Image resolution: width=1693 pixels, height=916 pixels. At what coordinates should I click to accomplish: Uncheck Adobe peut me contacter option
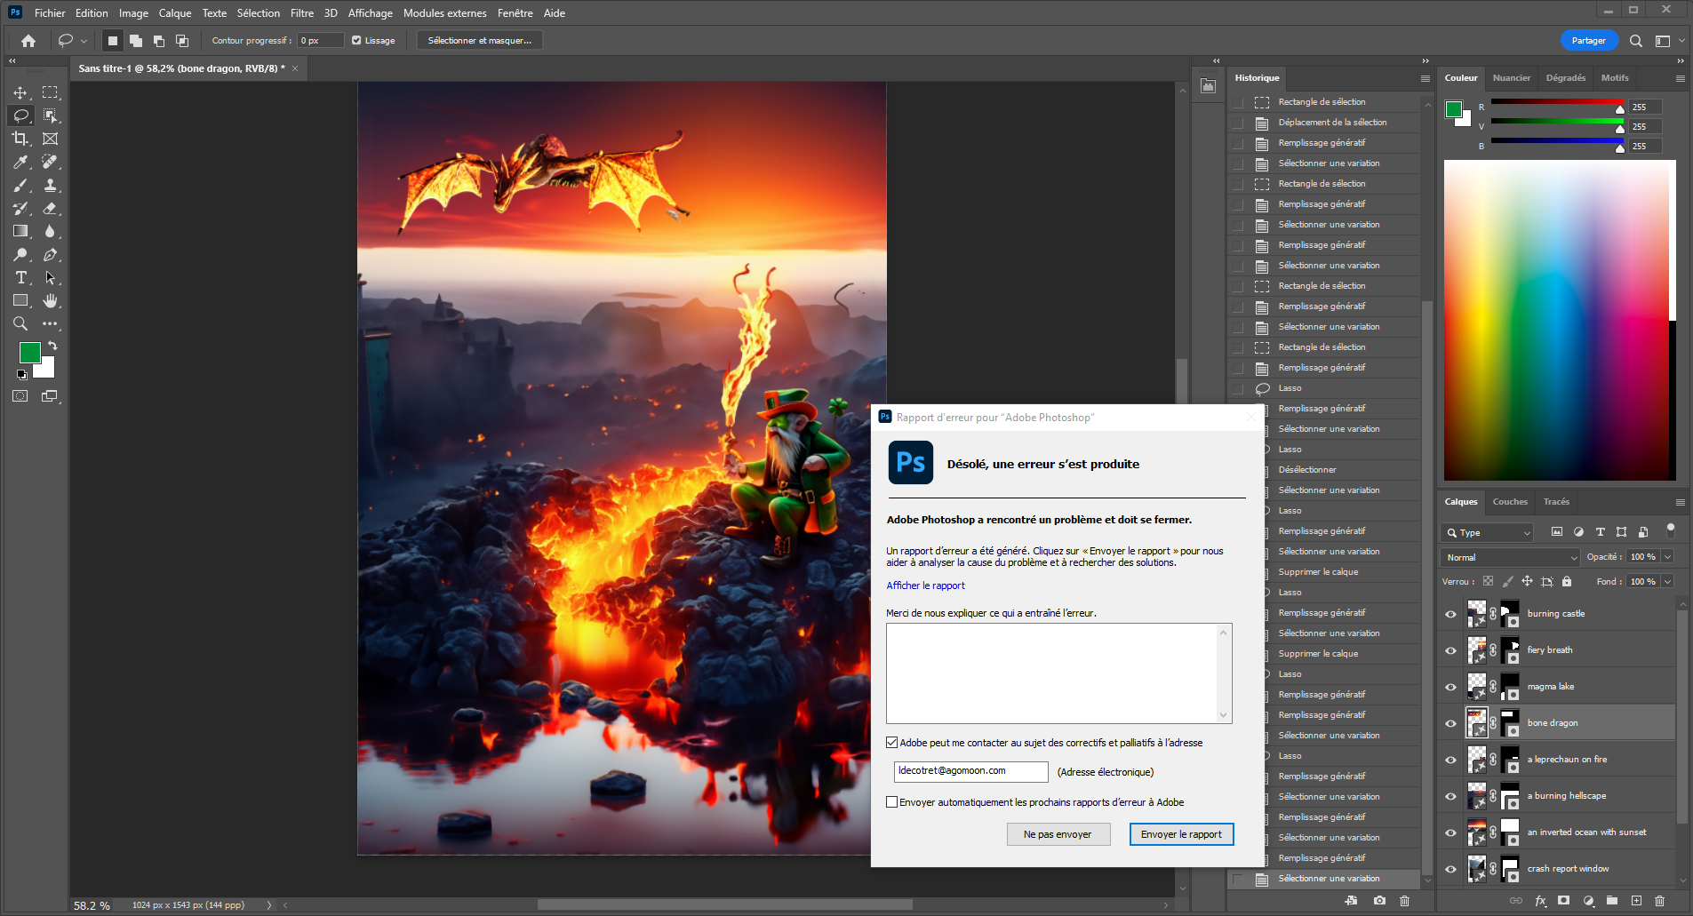(x=891, y=743)
